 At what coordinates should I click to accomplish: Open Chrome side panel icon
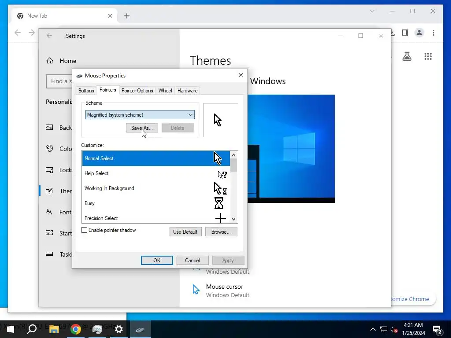tap(405, 33)
